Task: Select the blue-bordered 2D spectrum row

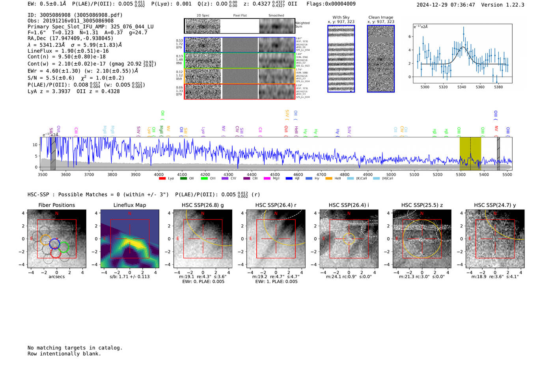Action: tap(240, 45)
